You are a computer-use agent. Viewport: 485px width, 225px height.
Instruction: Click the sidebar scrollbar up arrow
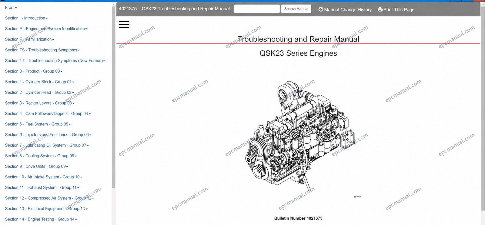click(114, 5)
